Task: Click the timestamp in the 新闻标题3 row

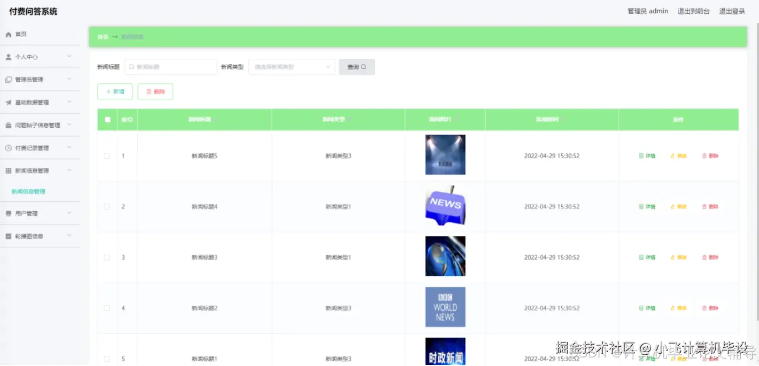Action: click(x=552, y=258)
